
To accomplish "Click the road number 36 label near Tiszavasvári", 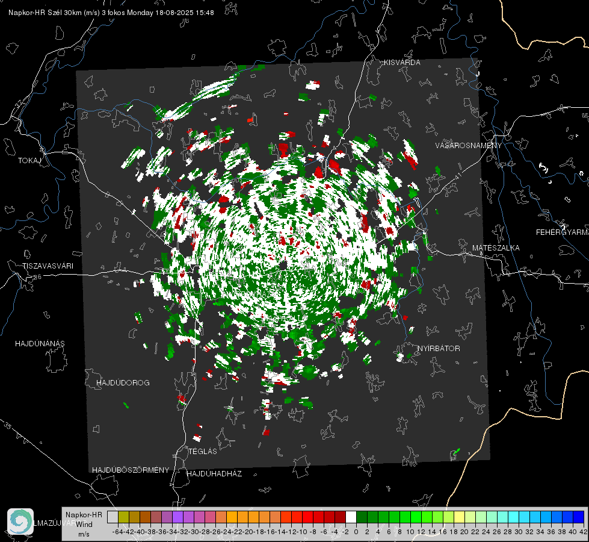I will click(37, 277).
